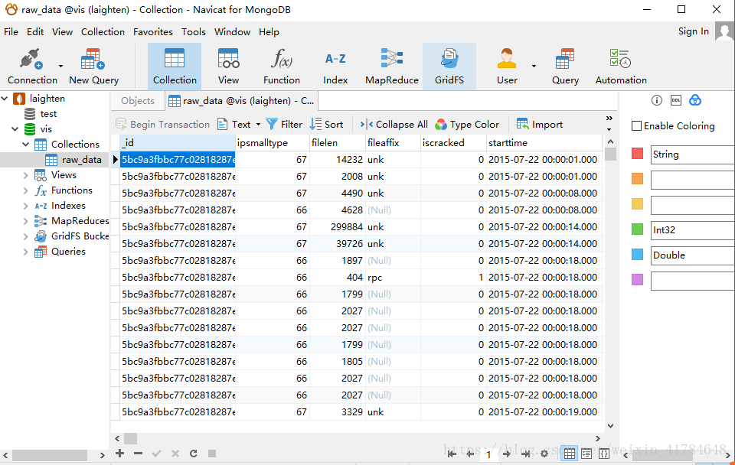735x465 pixels.
Task: Open the information panel icon
Action: (657, 100)
